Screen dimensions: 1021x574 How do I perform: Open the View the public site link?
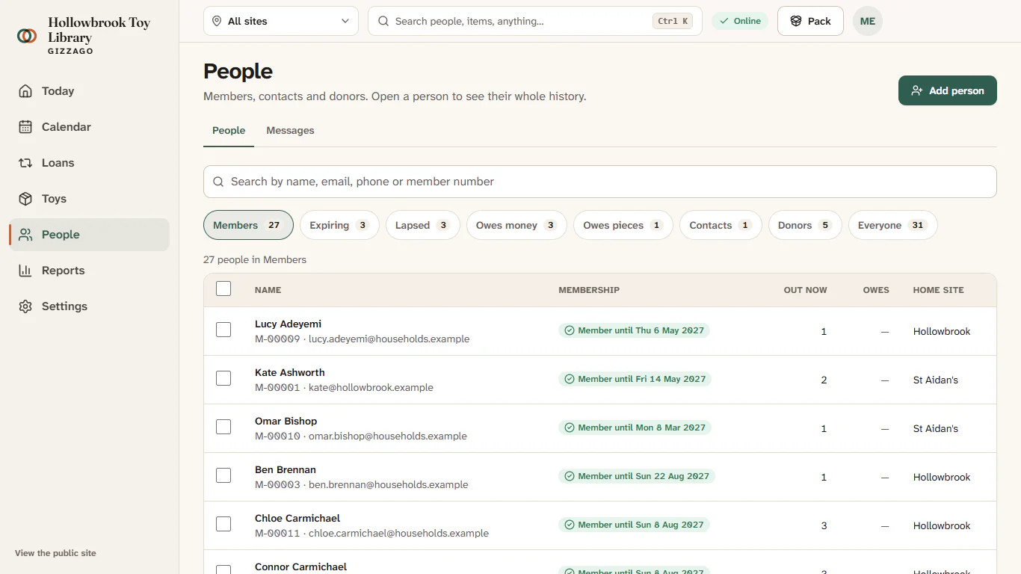[55, 553]
